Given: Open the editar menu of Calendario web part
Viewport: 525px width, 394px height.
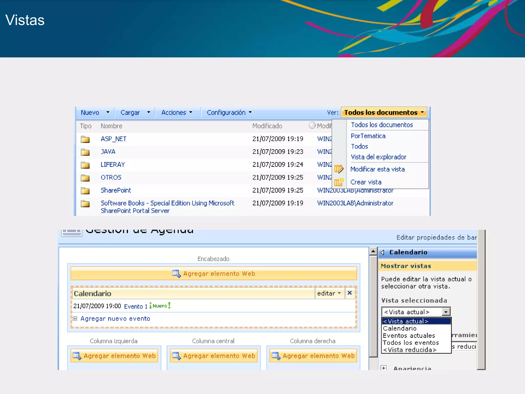Looking at the screenshot, I should [x=329, y=293].
